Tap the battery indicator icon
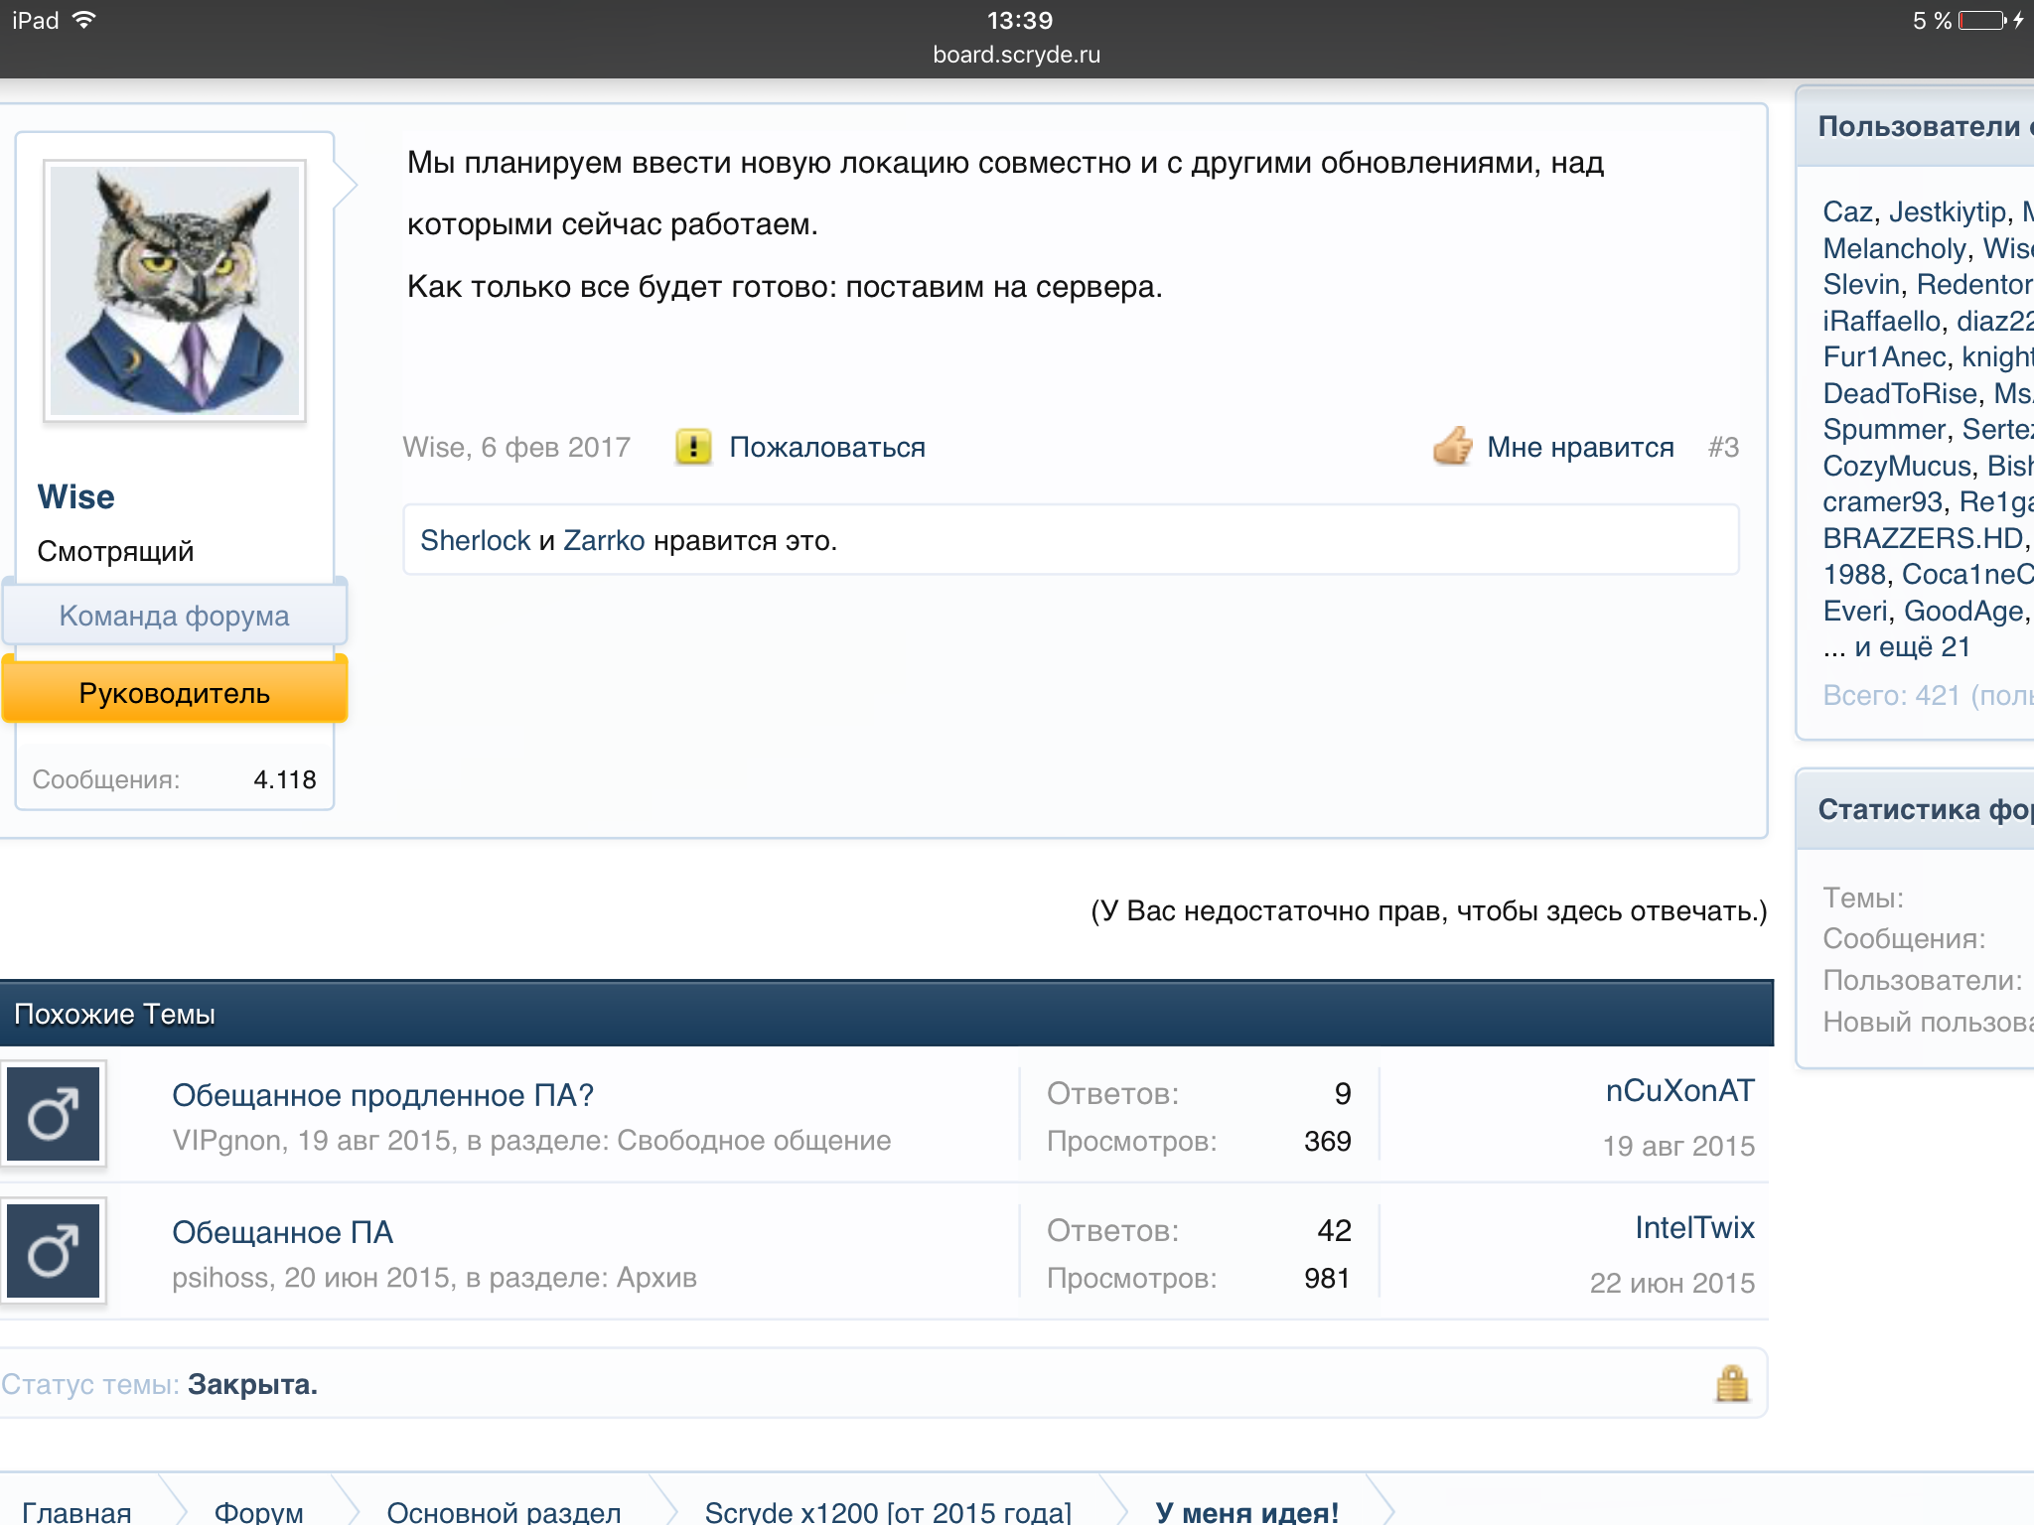Screen dimensions: 2034x1525 tap(1981, 20)
